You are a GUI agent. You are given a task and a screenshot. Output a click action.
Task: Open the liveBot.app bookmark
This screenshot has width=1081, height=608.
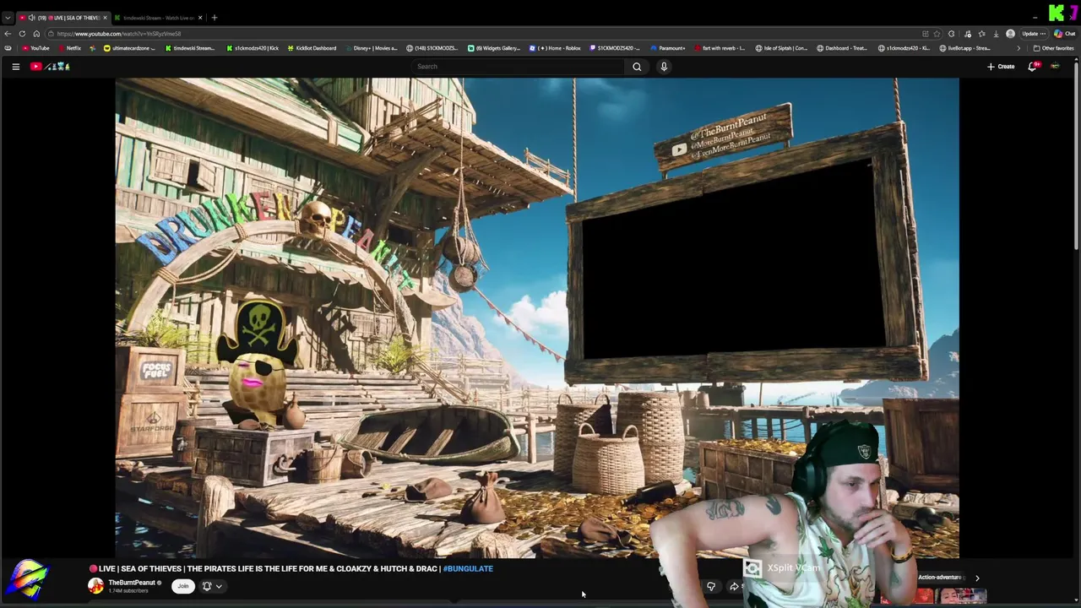[x=964, y=48]
